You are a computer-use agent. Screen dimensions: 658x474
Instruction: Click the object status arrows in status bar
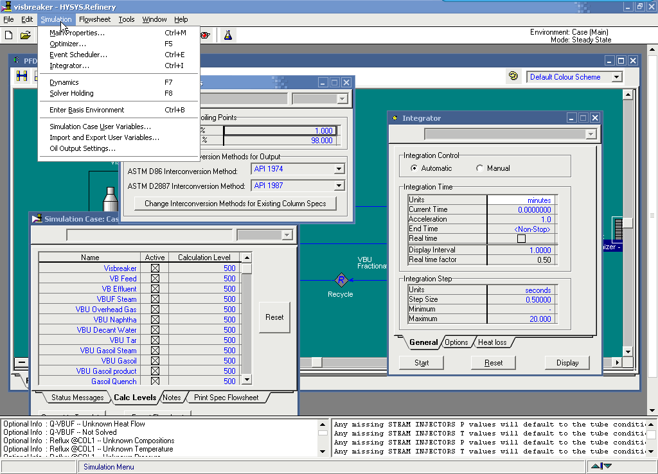pyautogui.click(x=601, y=466)
